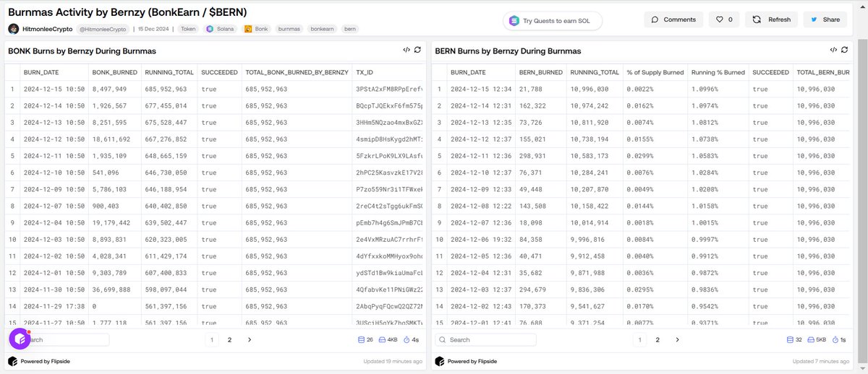Go to page 1 of BONK table
Screen dimensions: 868x374
click(x=211, y=339)
